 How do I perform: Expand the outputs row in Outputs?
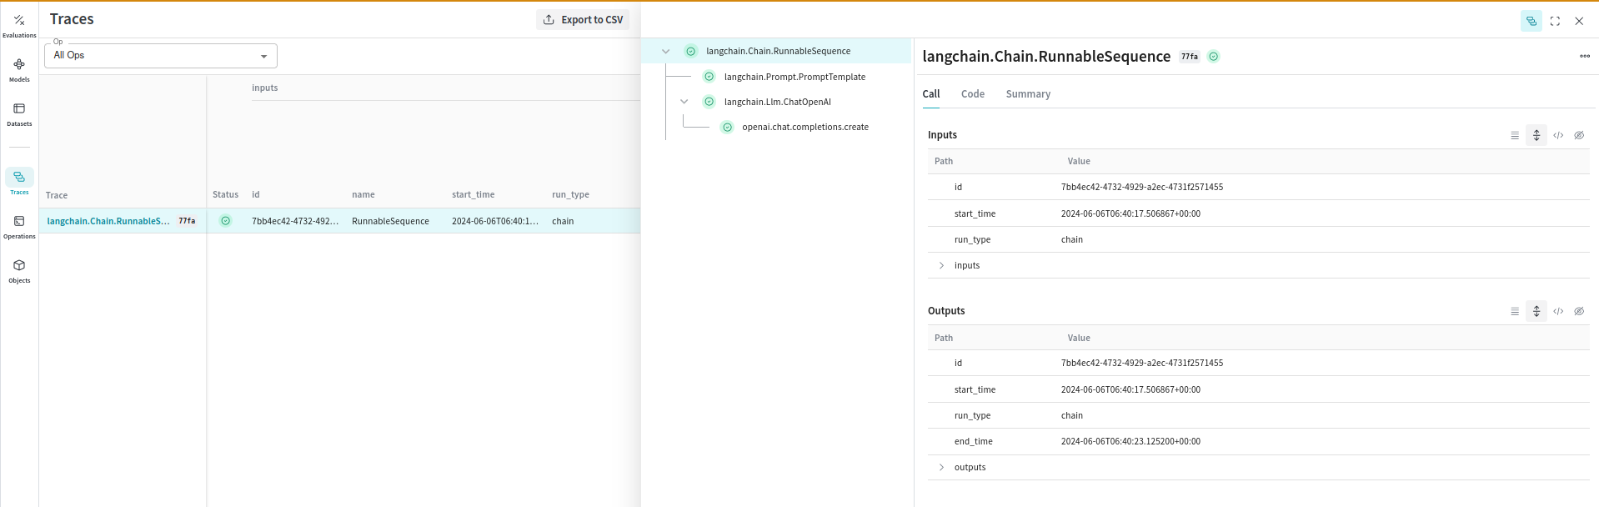(941, 468)
